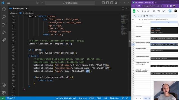Open the remote window indicator

tap(3, 98)
